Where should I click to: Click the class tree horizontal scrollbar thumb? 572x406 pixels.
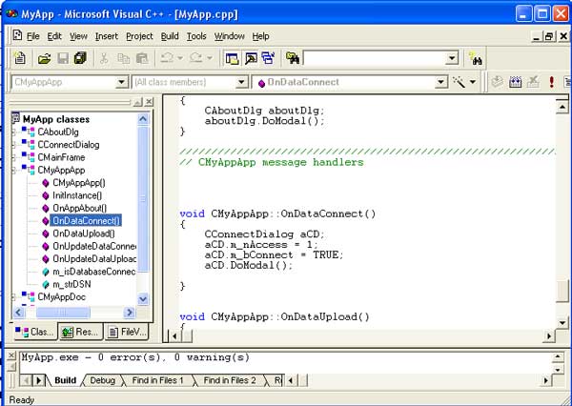click(63, 313)
